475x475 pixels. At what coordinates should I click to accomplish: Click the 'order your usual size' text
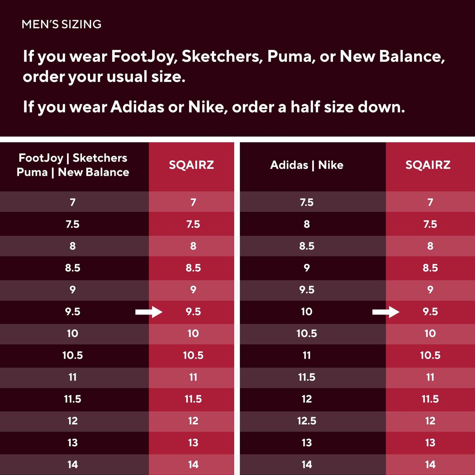(x=104, y=77)
